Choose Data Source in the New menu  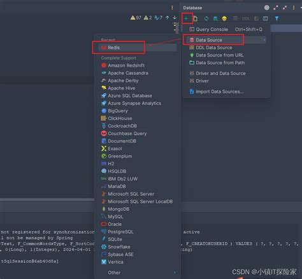(226, 40)
